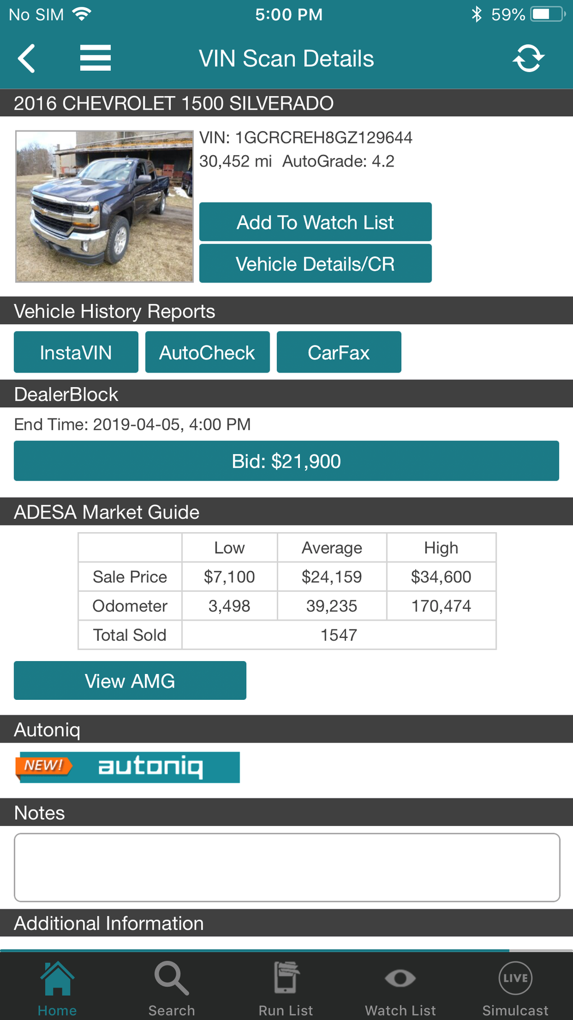The height and width of the screenshot is (1020, 573).
Task: Tap the Silverado truck photo
Action: 104,206
